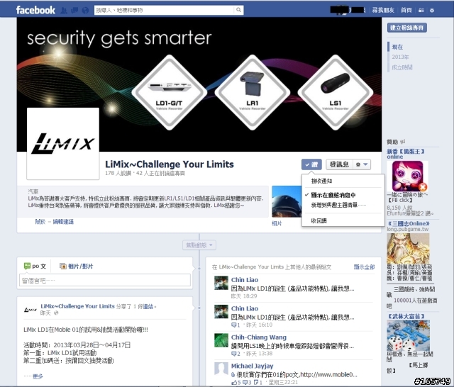Click 編輯建議 link
This screenshot has width=454, height=387.
point(63,222)
